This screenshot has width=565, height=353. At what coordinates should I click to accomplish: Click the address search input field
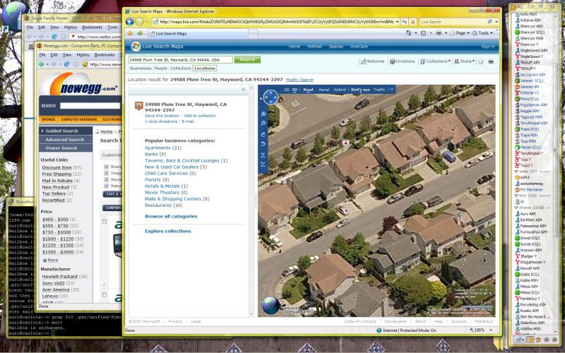coord(180,60)
